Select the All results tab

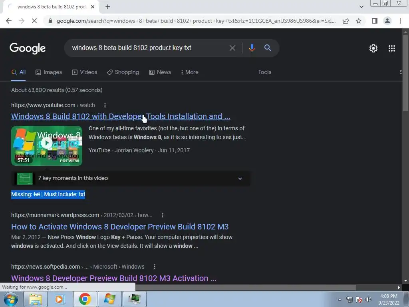click(18, 72)
